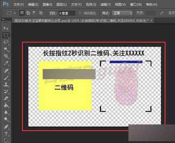This screenshot has width=175, height=143.
Task: Select the Dodge tool
Action: [6, 119]
